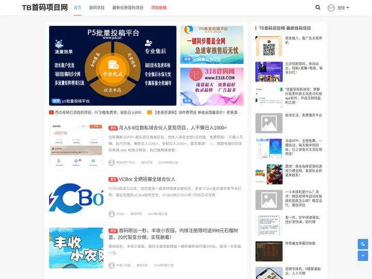372x279 pixels.
Task: Open 一键同步覆盖全网 banner image
Action: [x=212, y=45]
